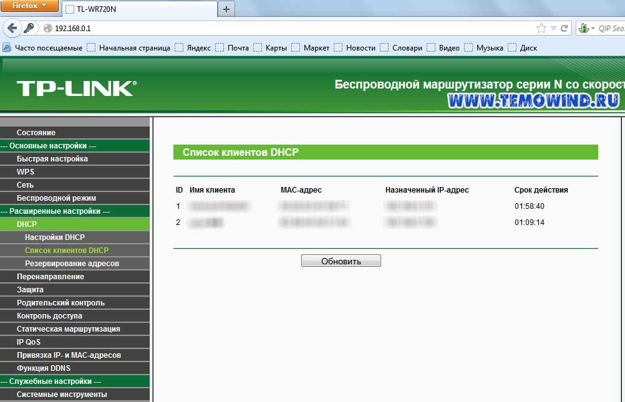Open Настройки DHCP submenu item
The image size is (625, 402).
pyautogui.click(x=75, y=237)
